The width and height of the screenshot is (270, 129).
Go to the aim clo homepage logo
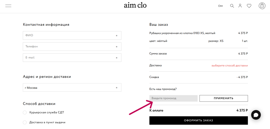tap(135, 6)
